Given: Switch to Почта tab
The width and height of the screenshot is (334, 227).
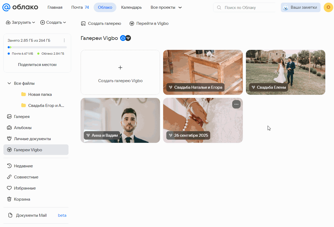Looking at the screenshot, I should click(80, 7).
